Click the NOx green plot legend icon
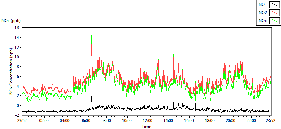The width and height of the screenshot is (281, 129). [274, 21]
